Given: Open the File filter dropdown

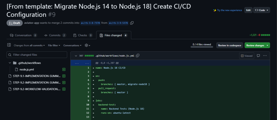Looking at the screenshot, I should pos(54,45).
